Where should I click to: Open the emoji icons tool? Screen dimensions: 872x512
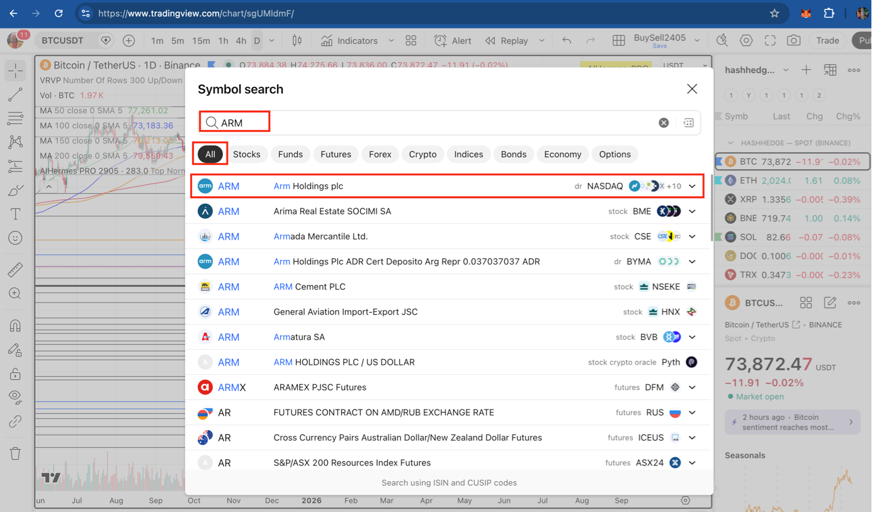click(x=15, y=238)
